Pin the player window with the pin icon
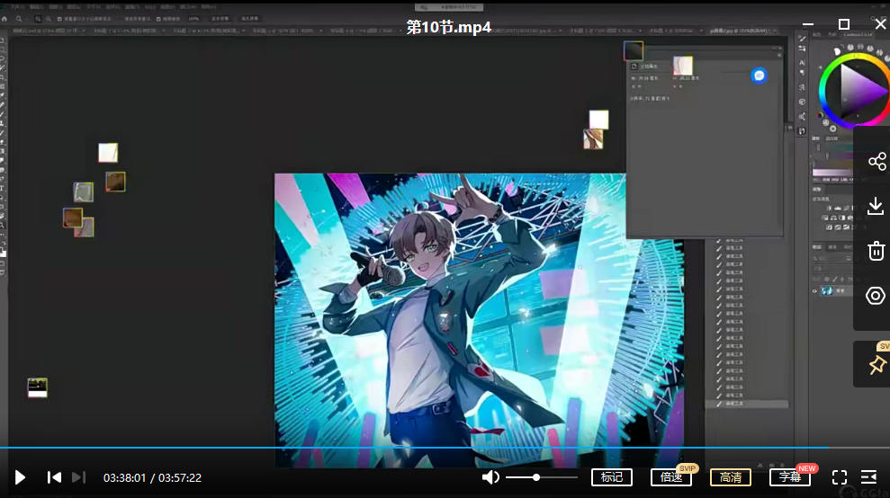The width and height of the screenshot is (890, 498). 877,365
